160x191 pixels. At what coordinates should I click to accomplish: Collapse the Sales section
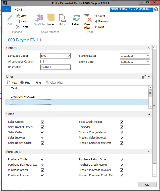click(x=149, y=114)
